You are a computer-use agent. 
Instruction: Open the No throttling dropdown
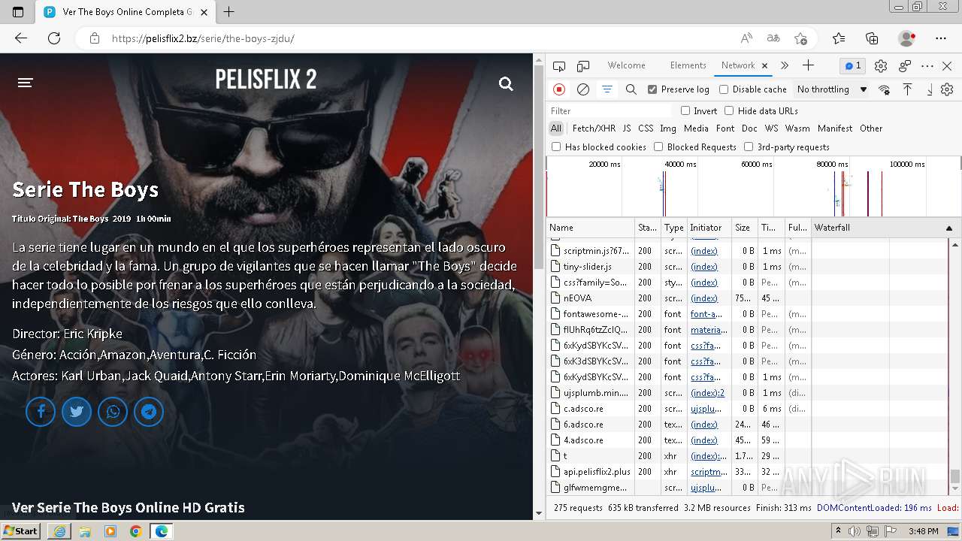pos(832,89)
